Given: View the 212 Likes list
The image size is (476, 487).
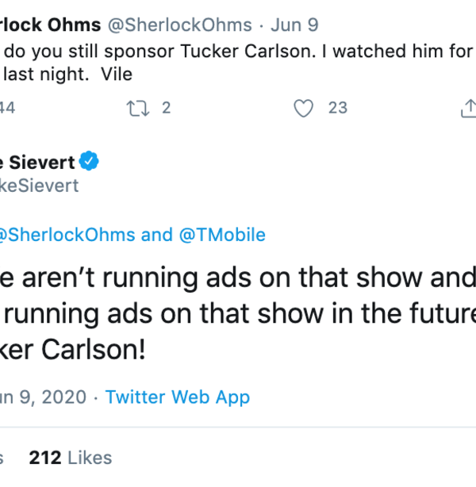Looking at the screenshot, I should pyautogui.click(x=70, y=458).
